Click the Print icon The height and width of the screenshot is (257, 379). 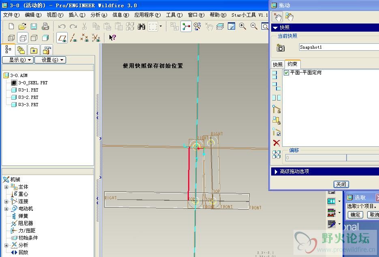(45, 26)
